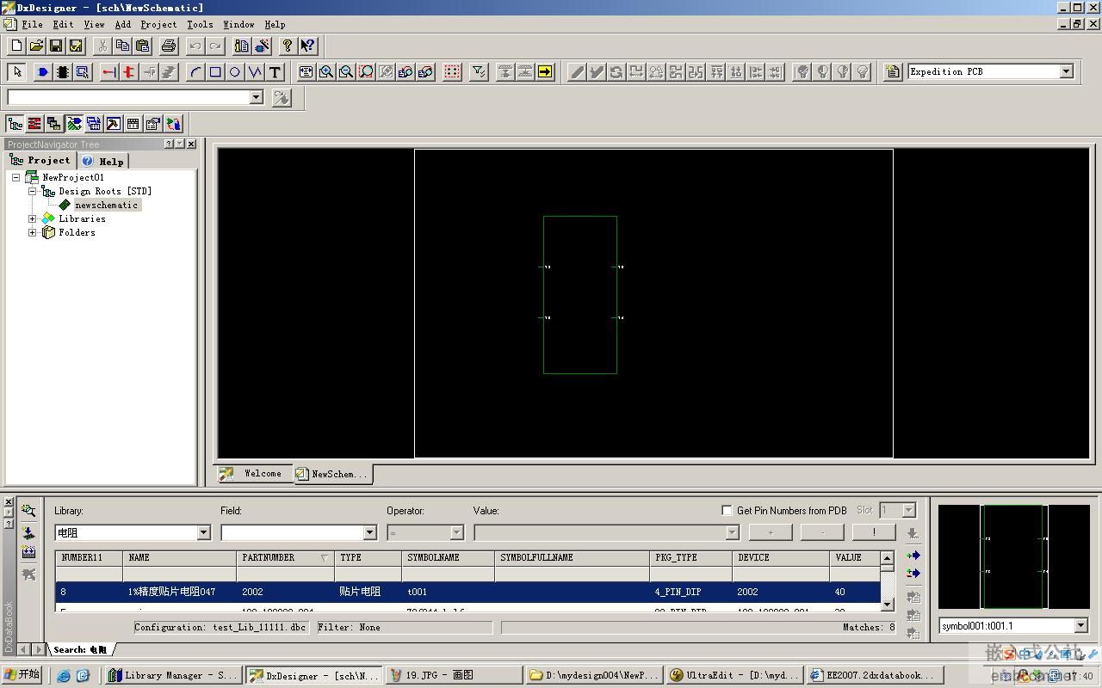The height and width of the screenshot is (688, 1102).
Task: Click the Cut scissors icon
Action: 102,46
